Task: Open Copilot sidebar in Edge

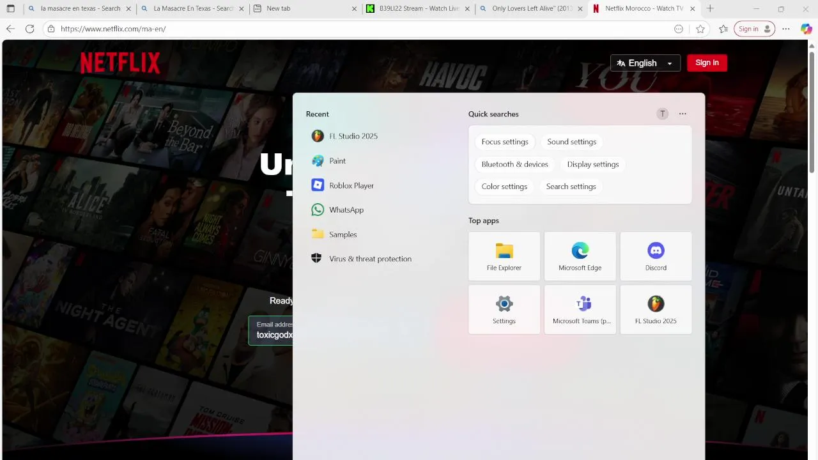Action: click(x=806, y=29)
